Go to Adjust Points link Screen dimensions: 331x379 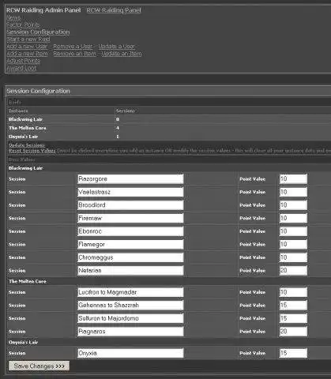click(x=23, y=61)
